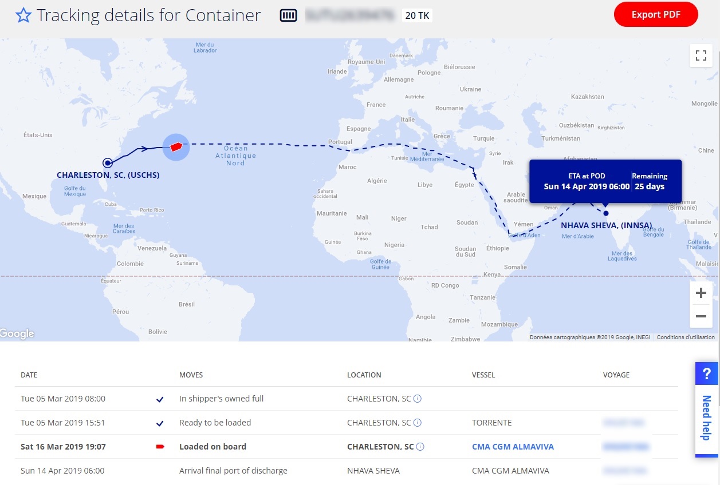Image resolution: width=720 pixels, height=485 pixels.
Task: Click the Google logo on the map
Action: tap(17, 334)
